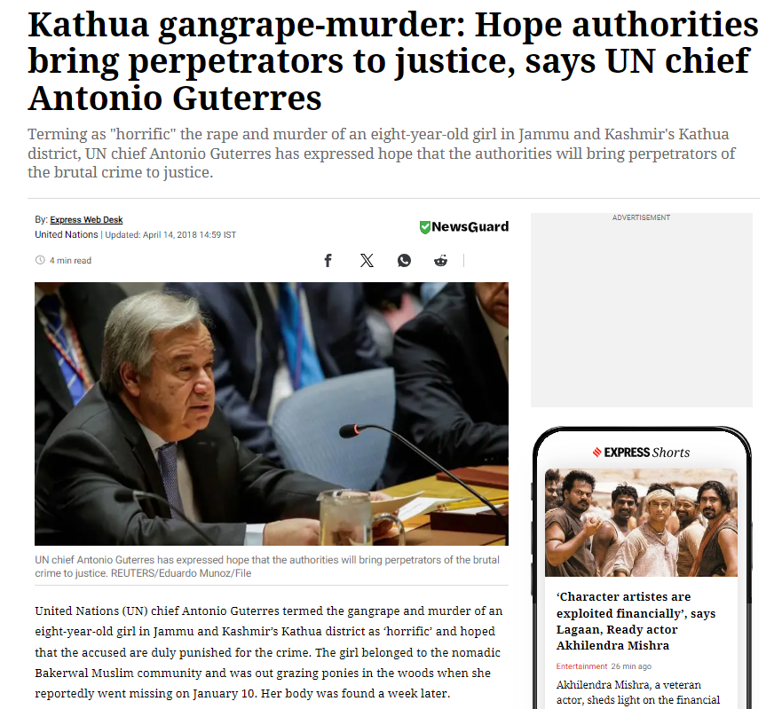This screenshot has height=709, width=782.
Task: Click the article headline about Kathua case
Action: [x=393, y=61]
